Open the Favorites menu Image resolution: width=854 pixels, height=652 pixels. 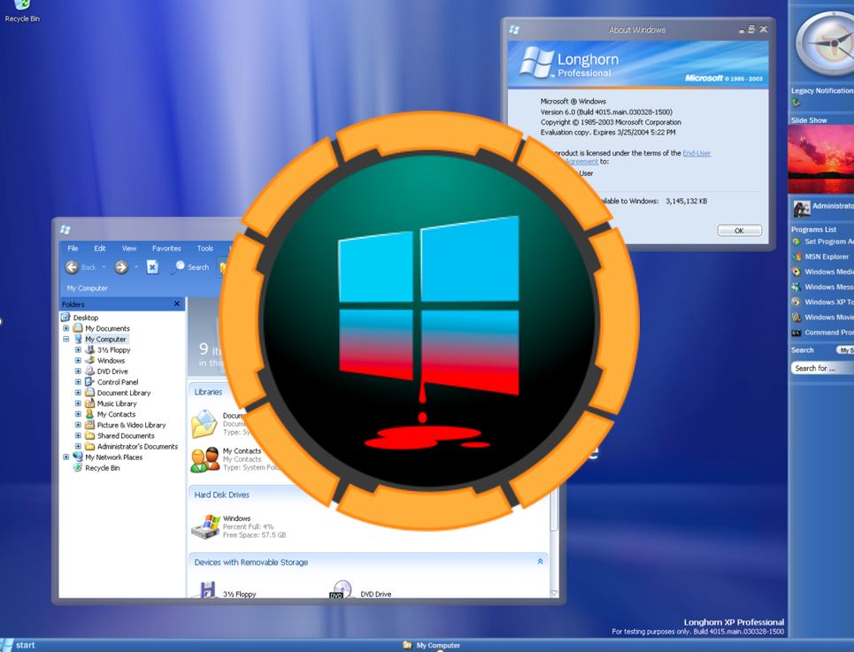(165, 249)
